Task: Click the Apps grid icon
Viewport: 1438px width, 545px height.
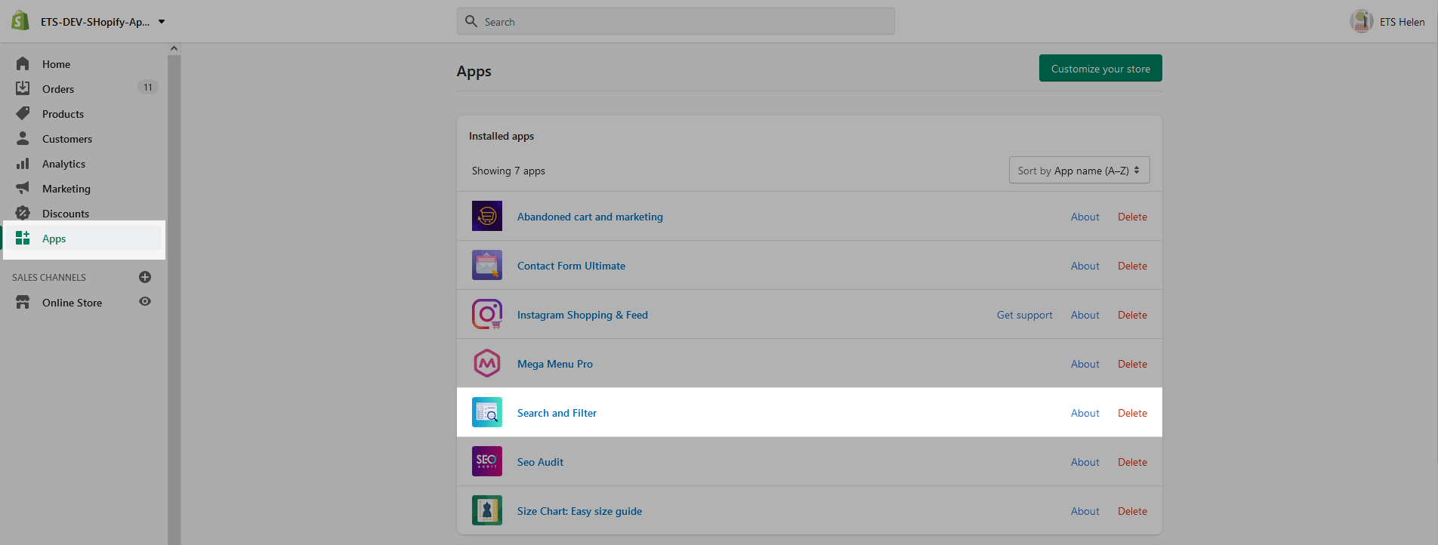Action: point(23,238)
